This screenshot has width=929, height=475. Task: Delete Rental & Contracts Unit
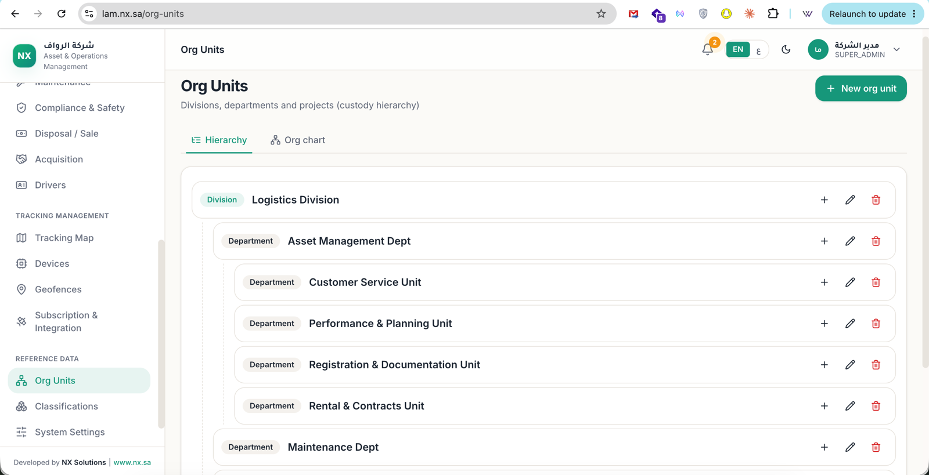pos(876,406)
